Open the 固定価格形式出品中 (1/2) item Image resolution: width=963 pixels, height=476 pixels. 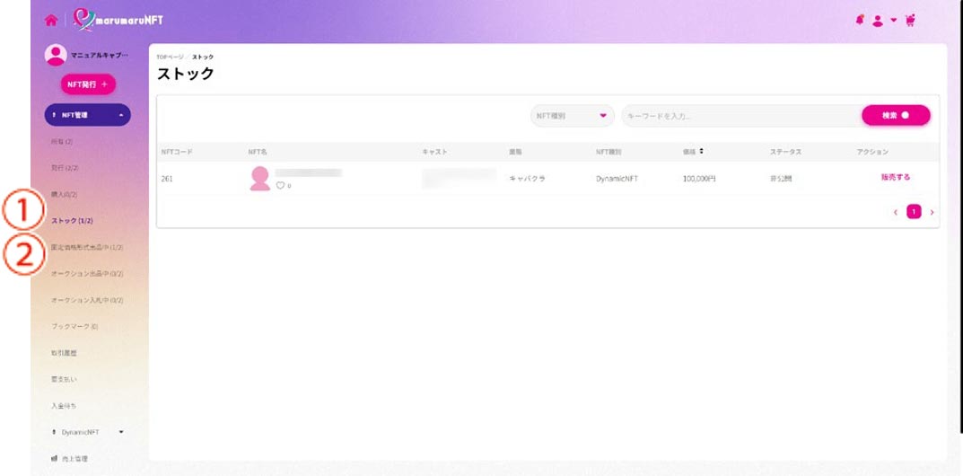(87, 247)
